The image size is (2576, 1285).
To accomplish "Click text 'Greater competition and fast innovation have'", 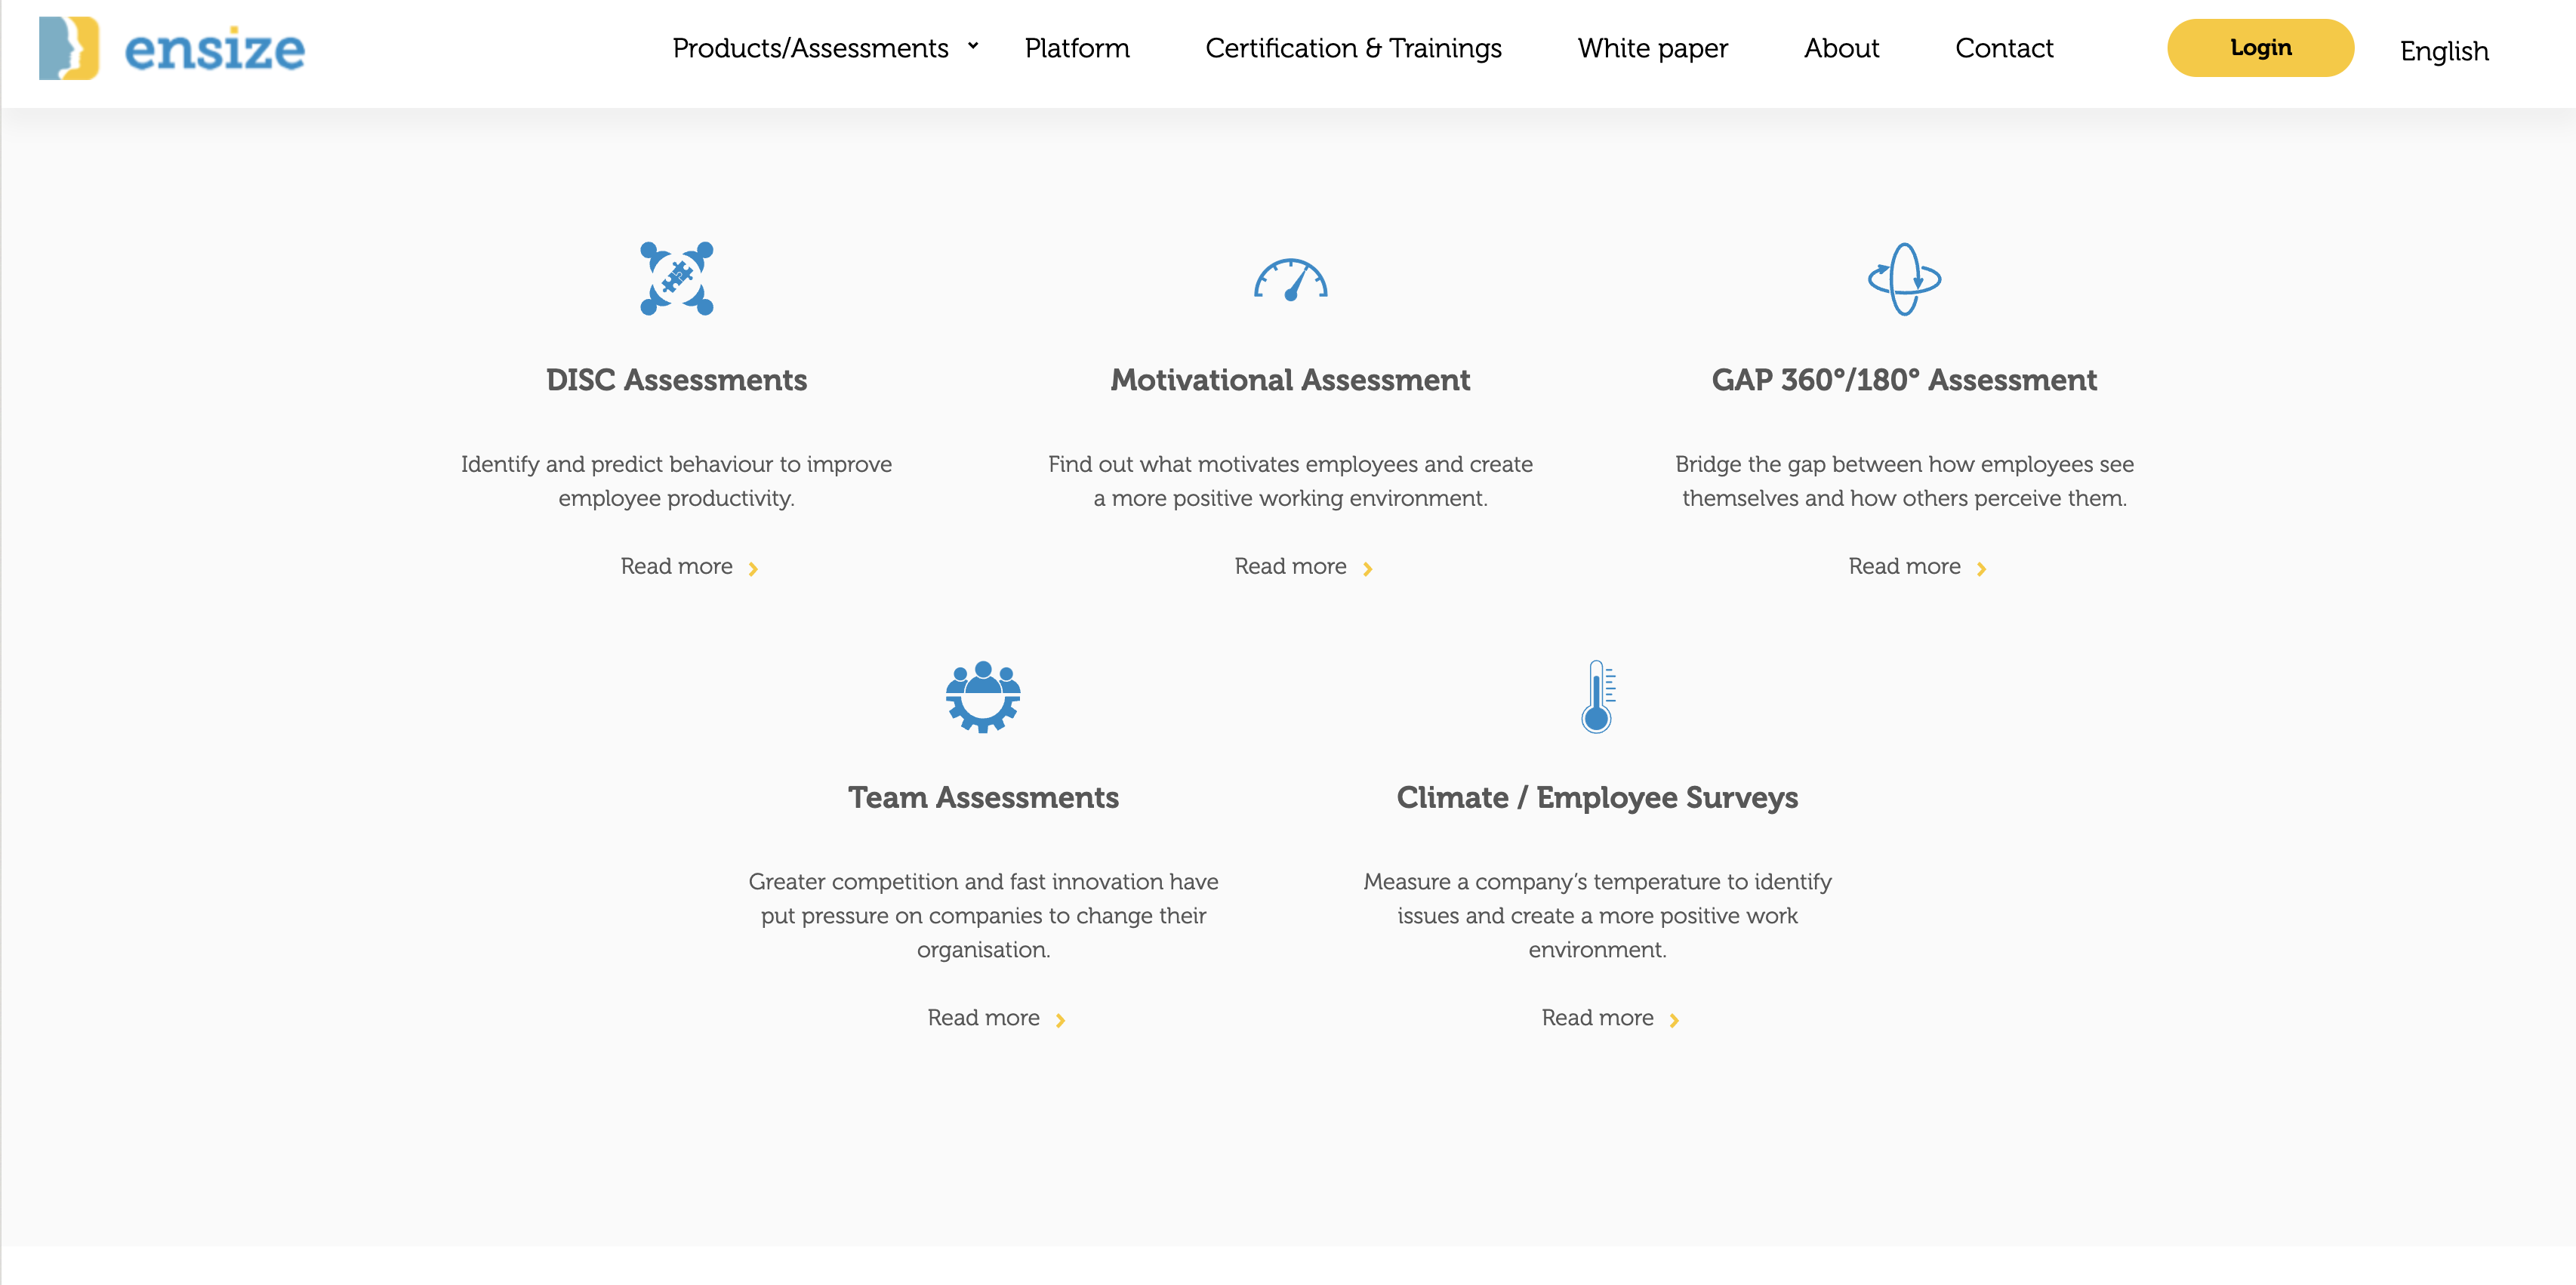I will [x=983, y=882].
